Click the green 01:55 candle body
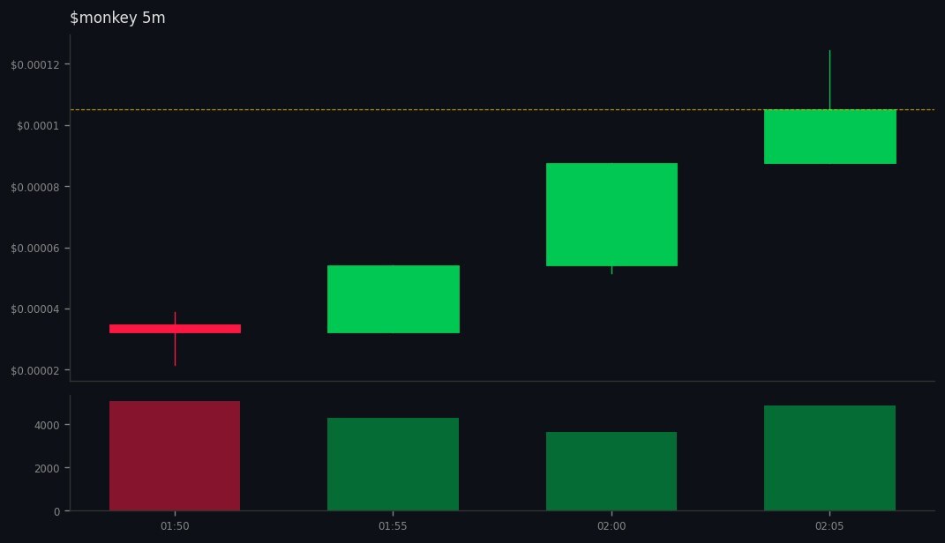Viewport: 945px width, 543px height. pos(393,298)
